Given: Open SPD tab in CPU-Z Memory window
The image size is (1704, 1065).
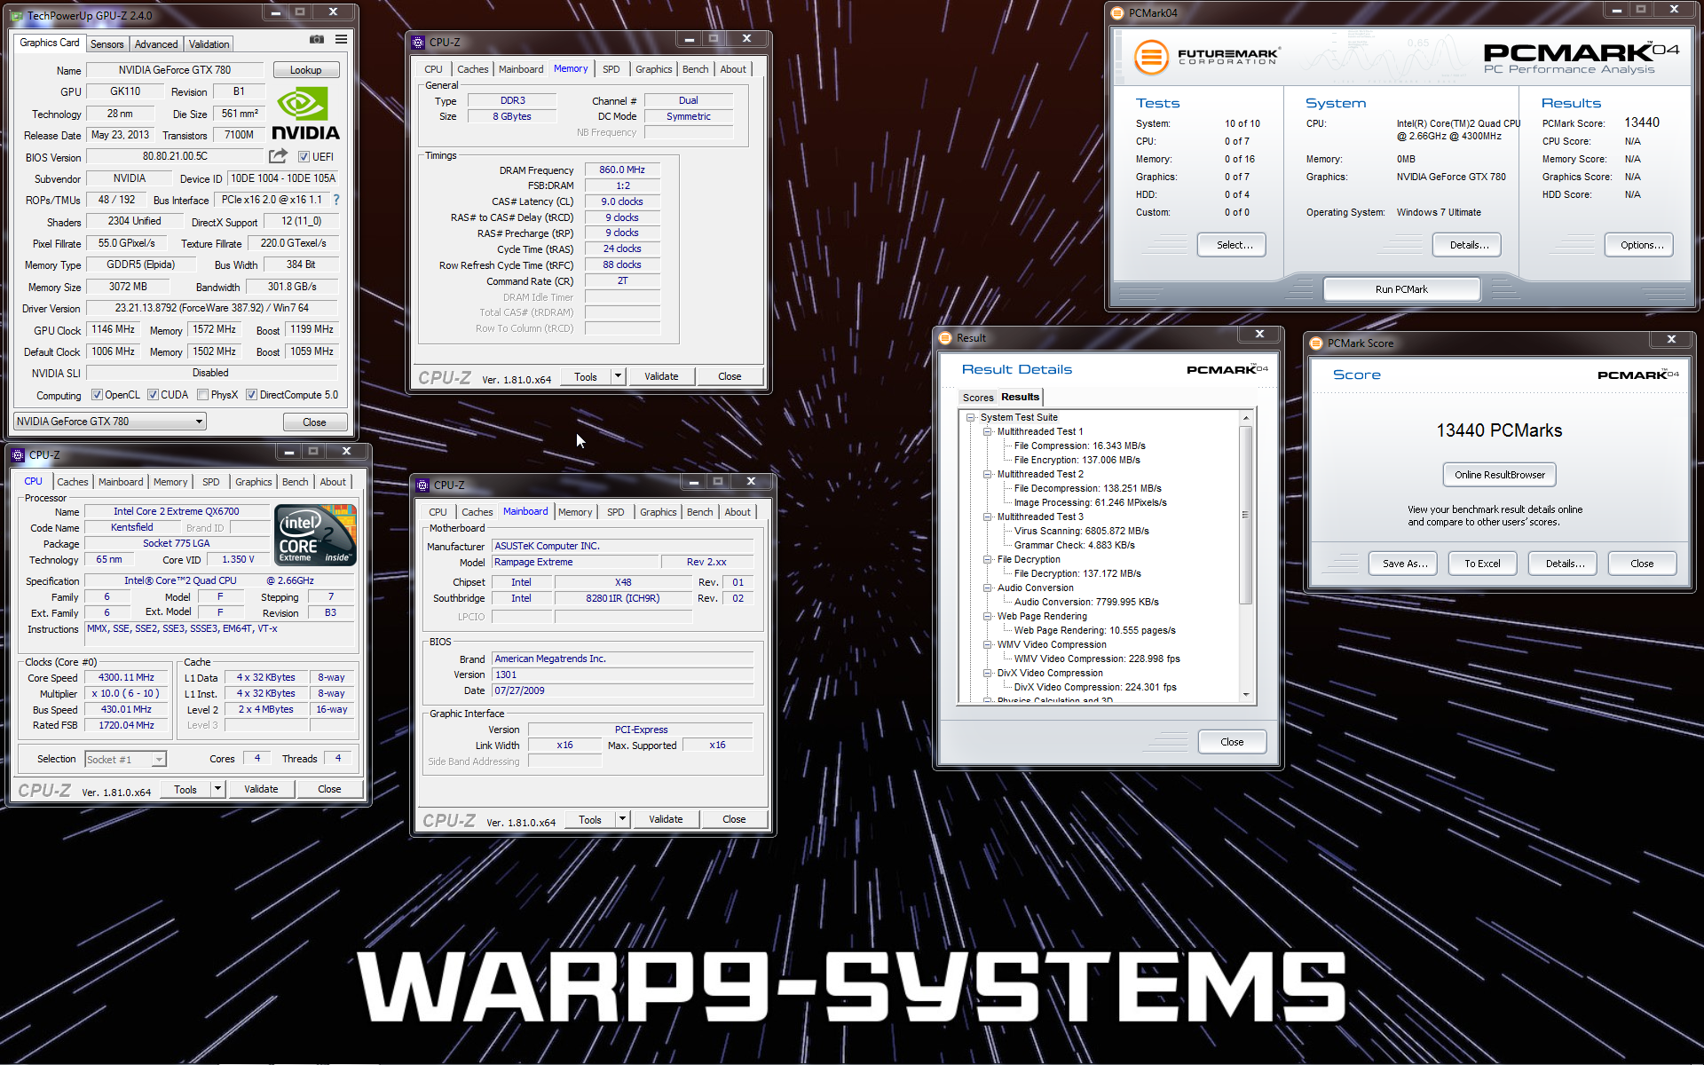Looking at the screenshot, I should [x=611, y=69].
